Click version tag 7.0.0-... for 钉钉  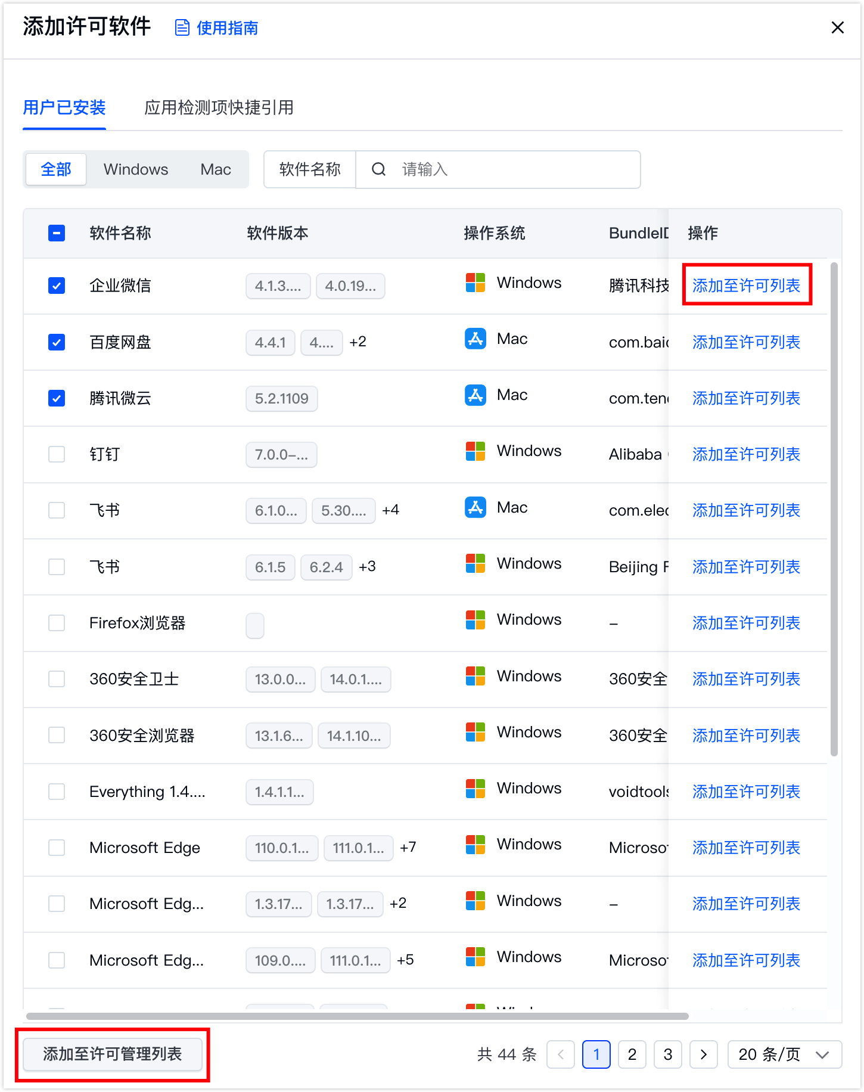tap(281, 454)
